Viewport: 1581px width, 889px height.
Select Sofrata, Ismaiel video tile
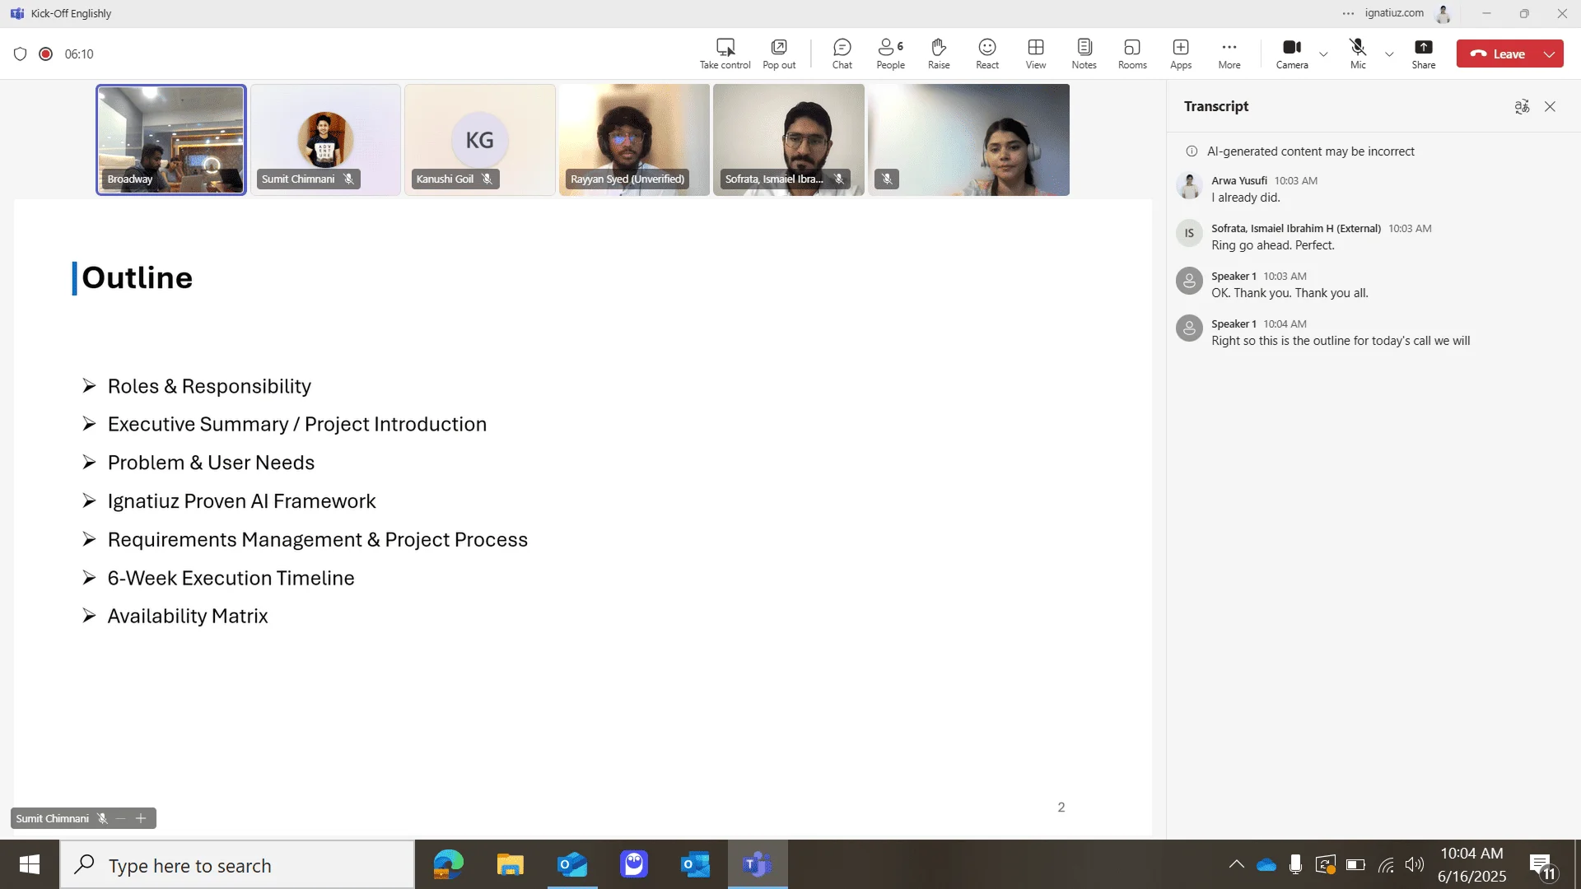[x=788, y=139]
